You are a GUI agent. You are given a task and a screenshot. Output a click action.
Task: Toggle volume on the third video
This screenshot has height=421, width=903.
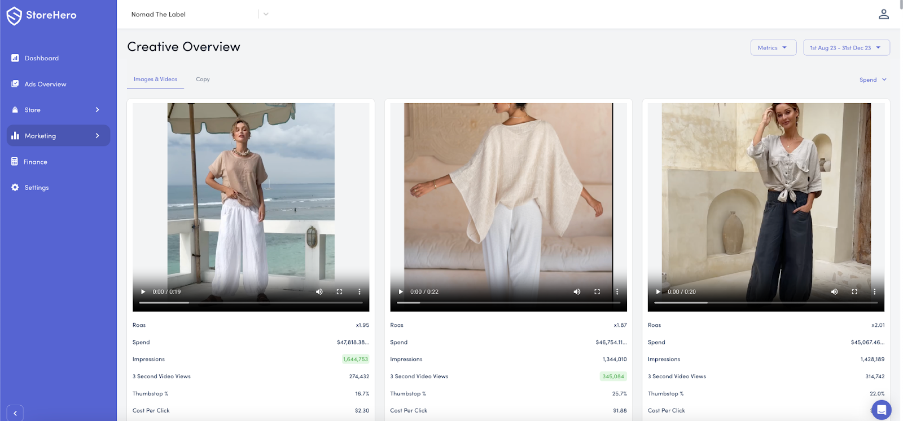click(834, 292)
